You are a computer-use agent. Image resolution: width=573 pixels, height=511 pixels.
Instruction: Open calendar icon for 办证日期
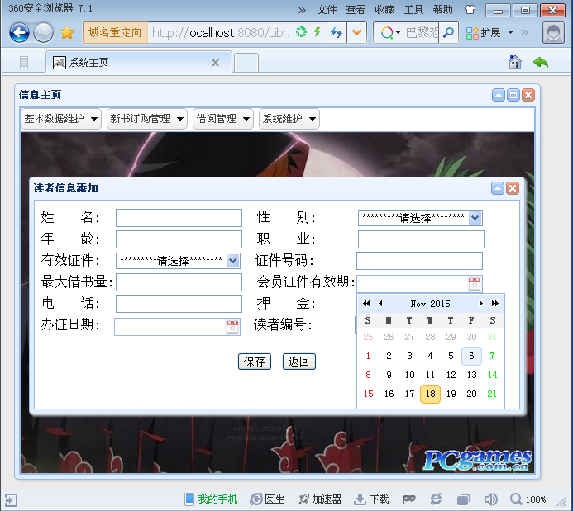pyautogui.click(x=232, y=327)
